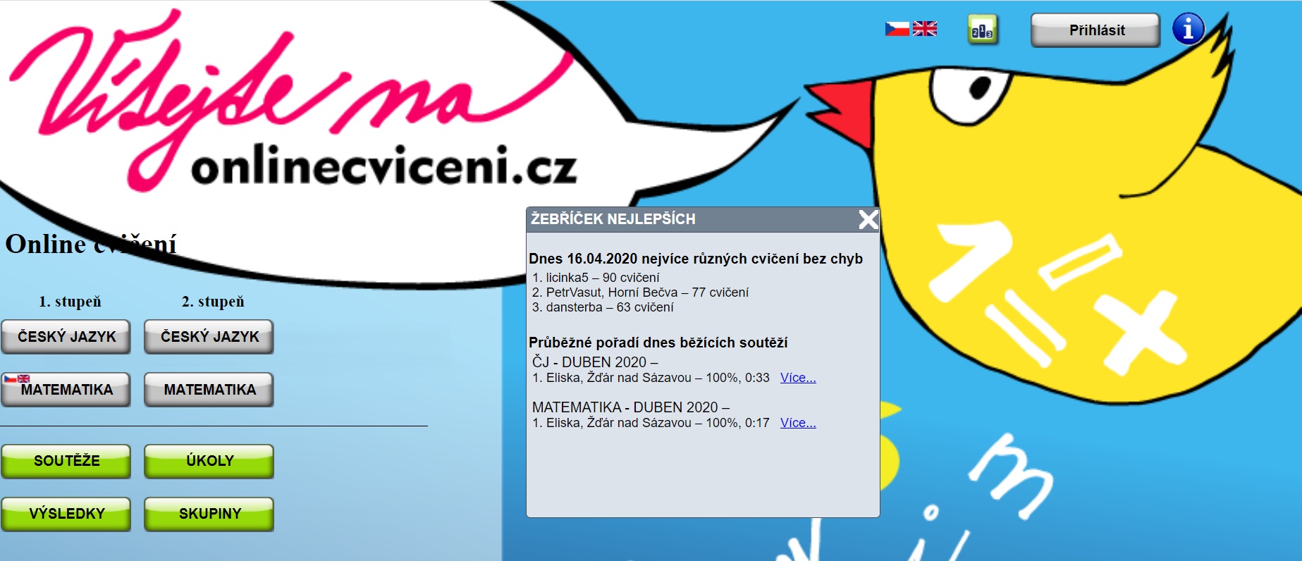Select entry PetrVasut, Horní Bečva

(x=641, y=292)
